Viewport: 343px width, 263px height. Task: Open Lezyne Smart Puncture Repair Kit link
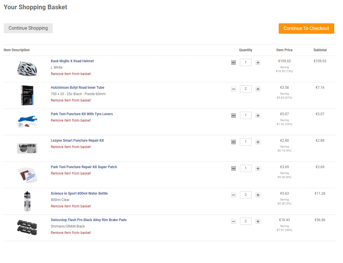[x=77, y=140]
